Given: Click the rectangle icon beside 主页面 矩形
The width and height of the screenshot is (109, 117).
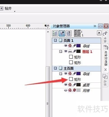Looking at the screenshot, I should click(71, 79).
